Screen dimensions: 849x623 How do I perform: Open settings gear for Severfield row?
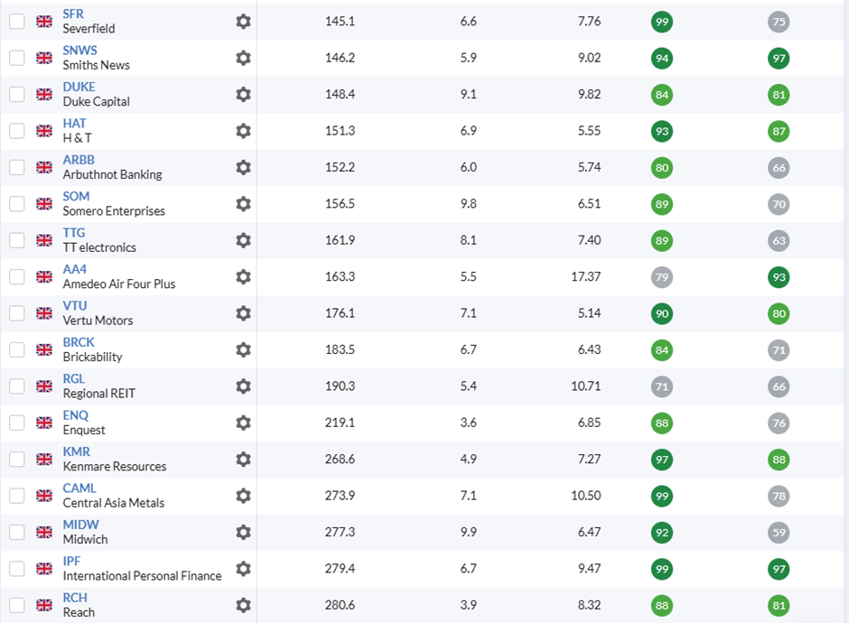[243, 22]
